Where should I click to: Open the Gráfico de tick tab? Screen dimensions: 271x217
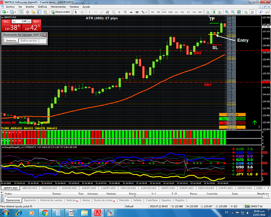point(29,41)
